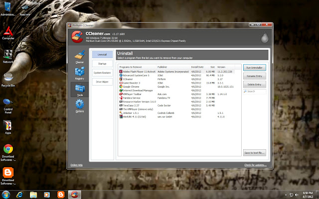The image size is (319, 199).
Task: Click the CCleaner taskbar button
Action: (x=74, y=195)
